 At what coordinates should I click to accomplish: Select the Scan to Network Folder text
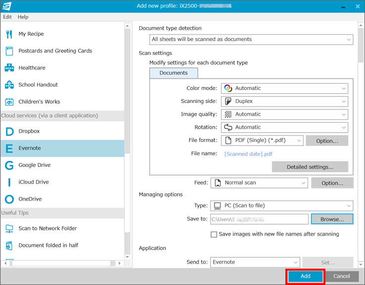47,229
